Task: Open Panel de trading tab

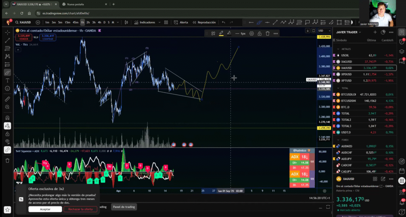Action: [x=124, y=207]
